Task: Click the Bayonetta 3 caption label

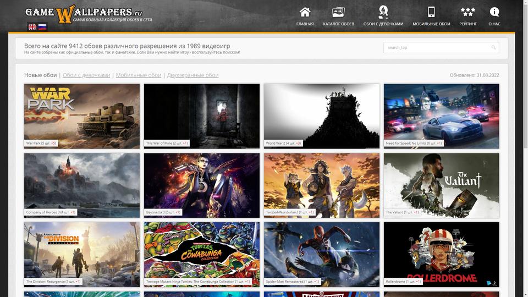Action: [163, 212]
